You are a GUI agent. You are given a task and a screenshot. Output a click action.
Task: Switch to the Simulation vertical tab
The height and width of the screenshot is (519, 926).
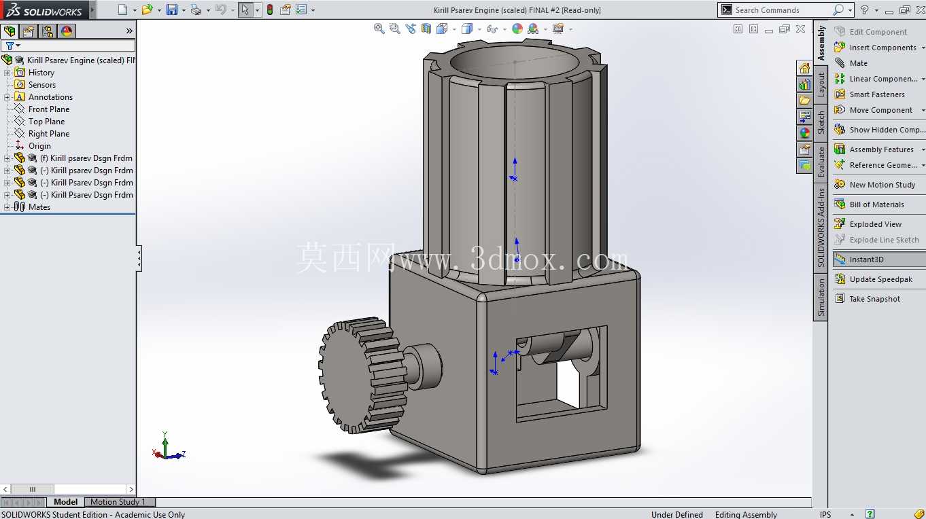click(821, 297)
